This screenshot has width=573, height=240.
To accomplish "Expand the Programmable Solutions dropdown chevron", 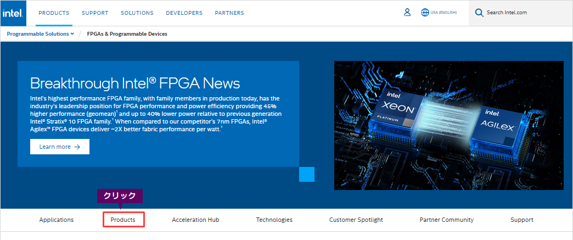I will point(72,34).
